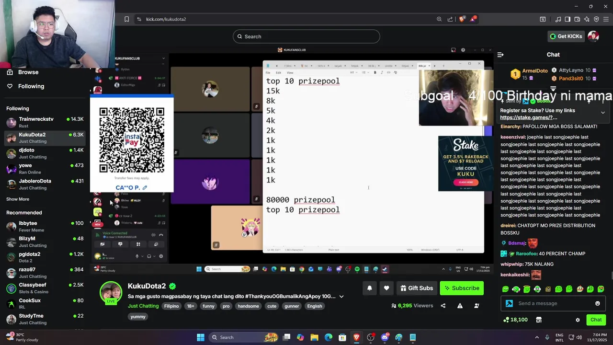This screenshot has height=345, width=613.
Task: Select Trainwreckstv channel in sidebar
Action: (45, 122)
